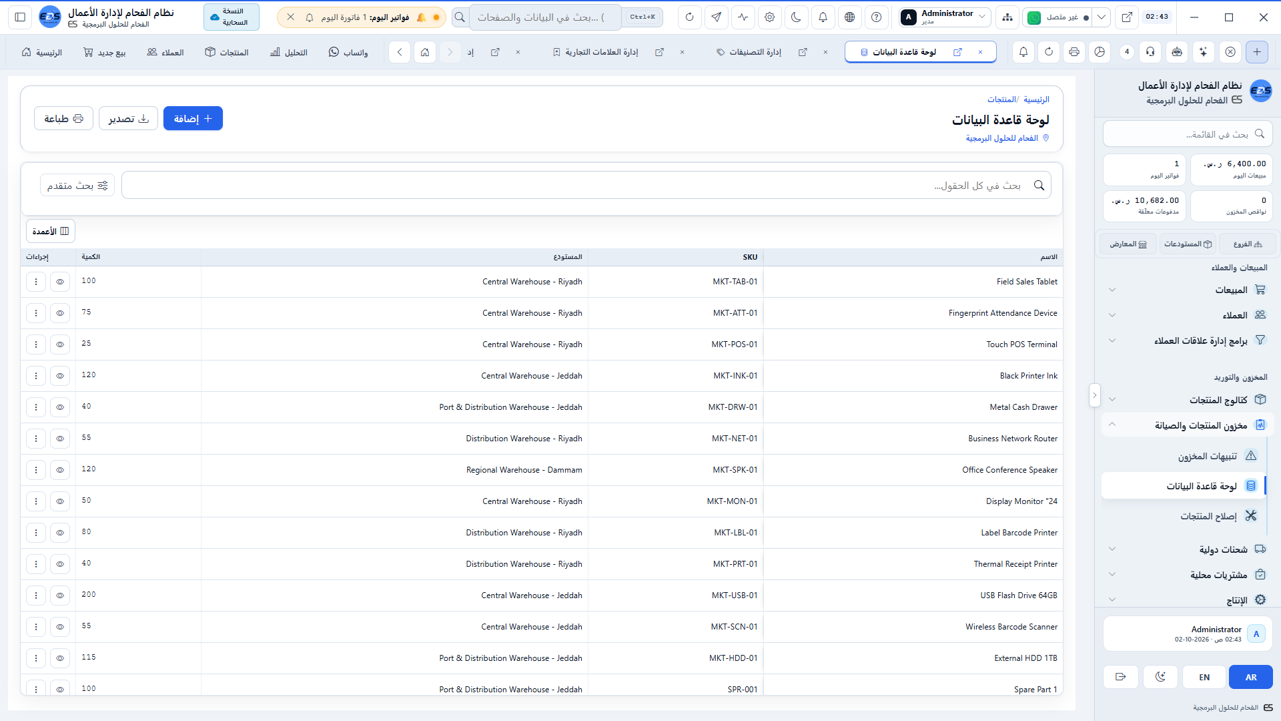Click the headset support icon in tab bar
Image resolution: width=1281 pixels, height=721 pixels.
pos(1150,52)
